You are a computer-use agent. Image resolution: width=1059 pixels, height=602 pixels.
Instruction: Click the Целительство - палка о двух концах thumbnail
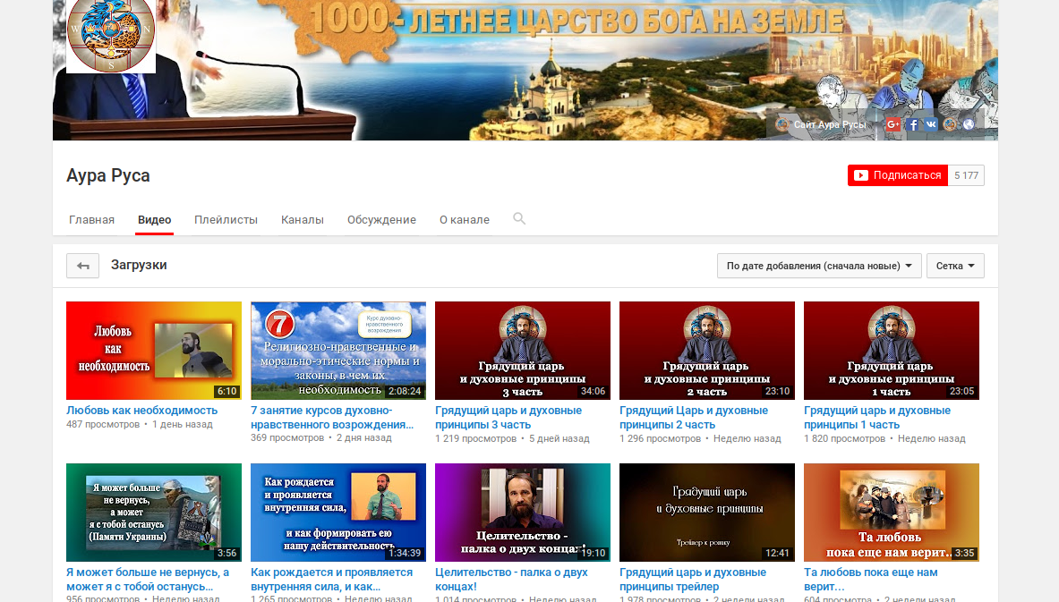522,512
